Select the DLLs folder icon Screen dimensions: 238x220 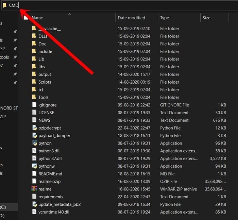[x=34, y=36]
